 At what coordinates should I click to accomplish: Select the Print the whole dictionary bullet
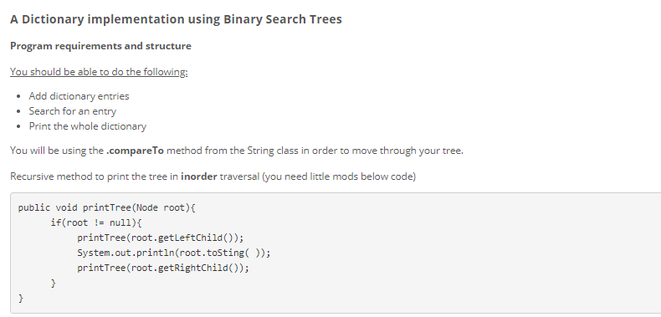click(87, 126)
